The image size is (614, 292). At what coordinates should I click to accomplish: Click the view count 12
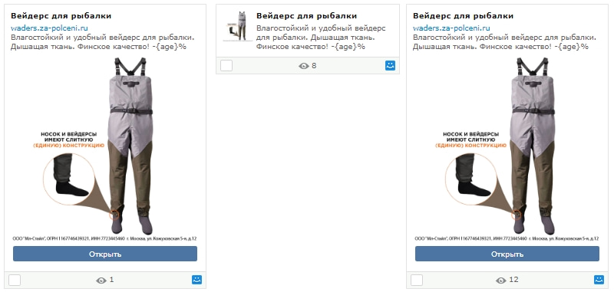click(513, 280)
